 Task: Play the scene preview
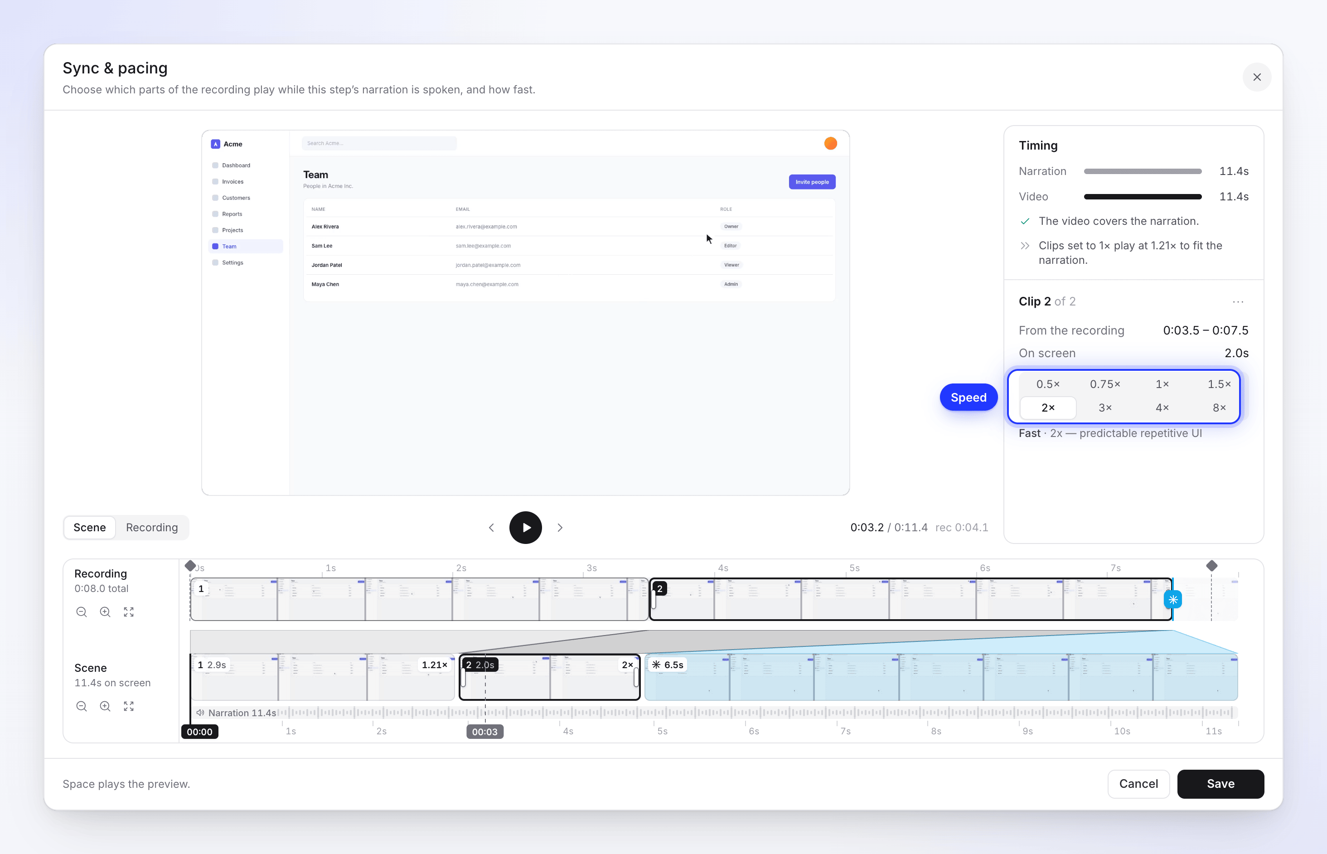(525, 527)
